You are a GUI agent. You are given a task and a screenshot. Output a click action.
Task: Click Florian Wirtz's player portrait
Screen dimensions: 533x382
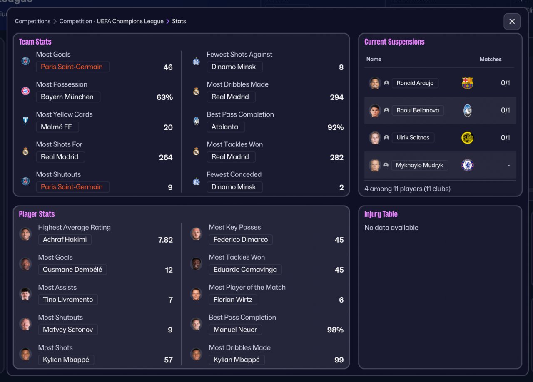[x=196, y=294]
